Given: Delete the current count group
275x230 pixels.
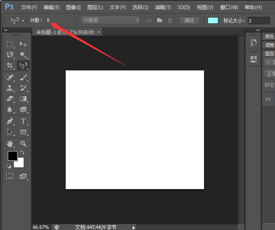Looking at the screenshot, I should click(x=170, y=20).
